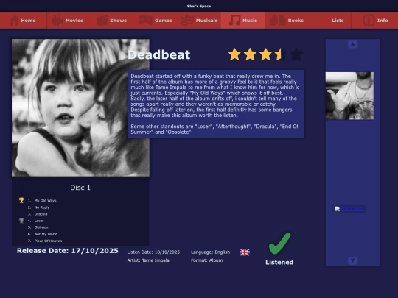Click the Artist: Tame Impala text

148,260
